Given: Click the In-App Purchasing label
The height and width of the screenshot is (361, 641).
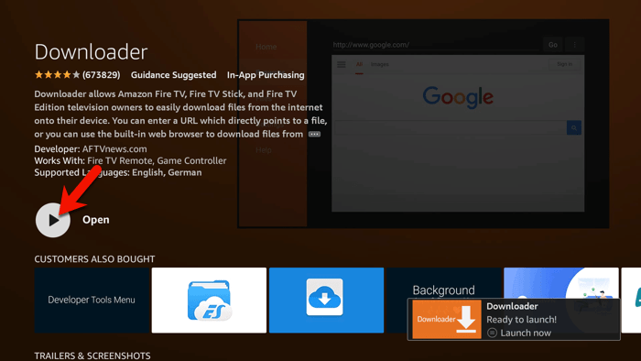Looking at the screenshot, I should click(x=266, y=75).
